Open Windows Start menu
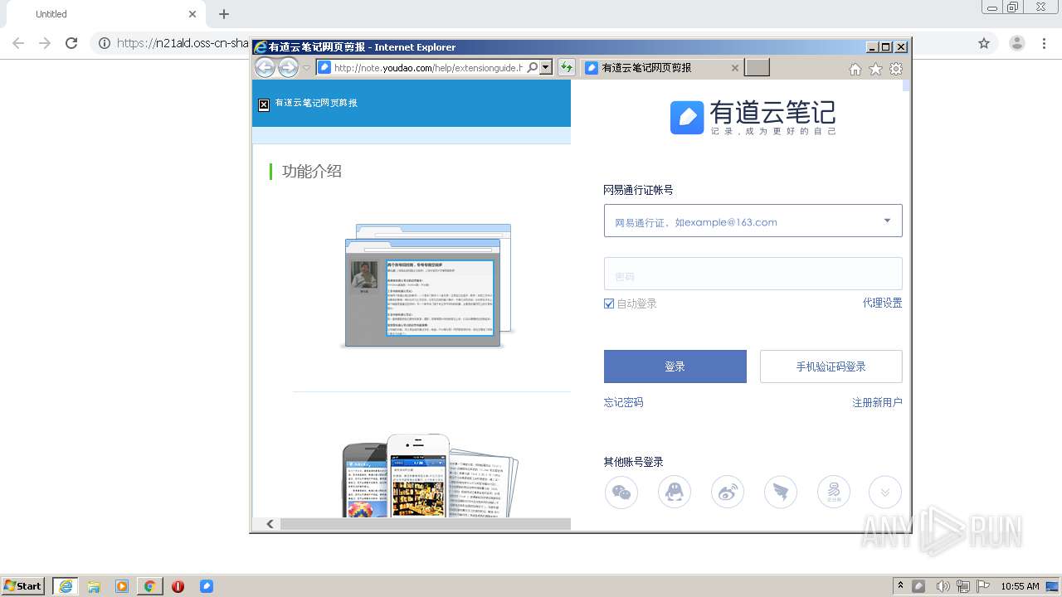1062x597 pixels. (23, 585)
